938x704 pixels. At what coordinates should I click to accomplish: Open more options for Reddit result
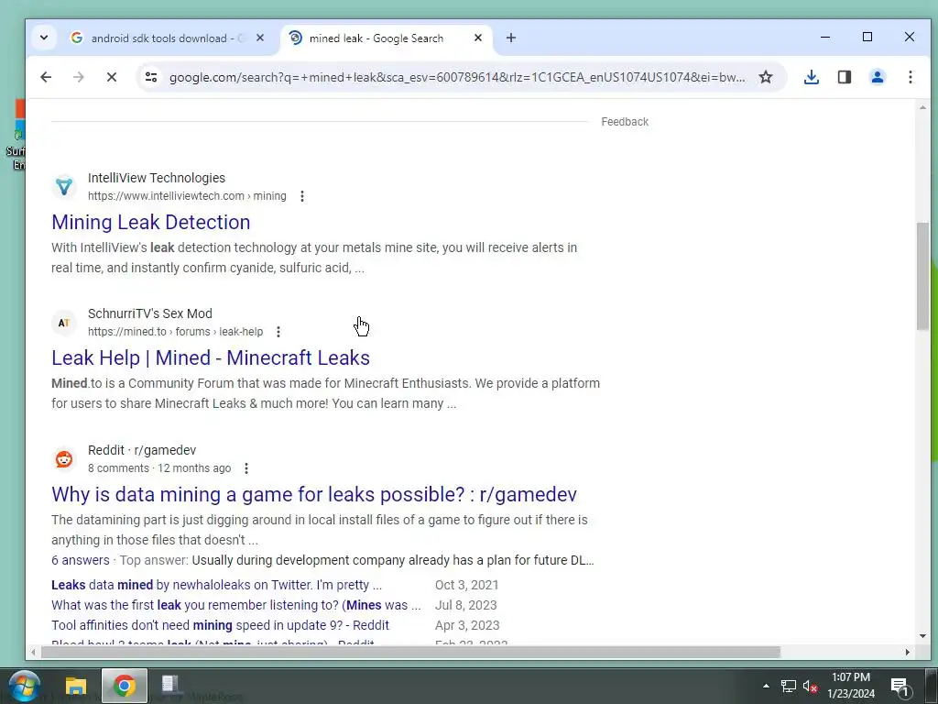pyautogui.click(x=245, y=468)
